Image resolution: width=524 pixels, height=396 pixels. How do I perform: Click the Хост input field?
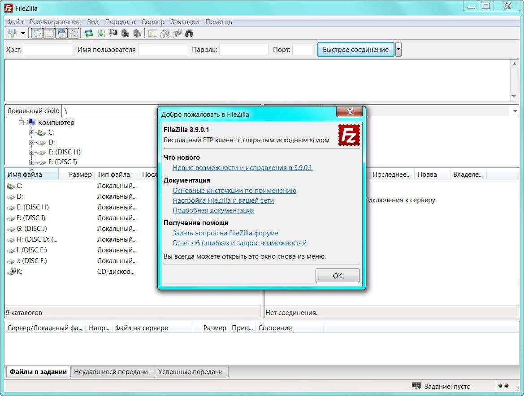tap(48, 49)
